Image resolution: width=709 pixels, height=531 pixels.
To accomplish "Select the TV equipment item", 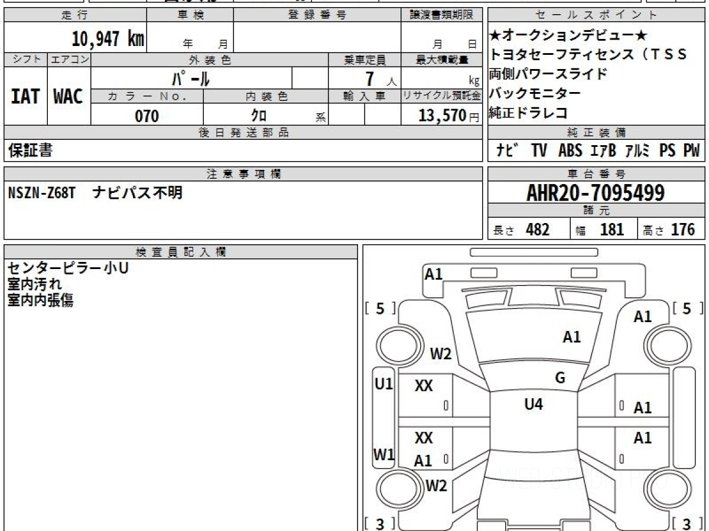I will [539, 150].
